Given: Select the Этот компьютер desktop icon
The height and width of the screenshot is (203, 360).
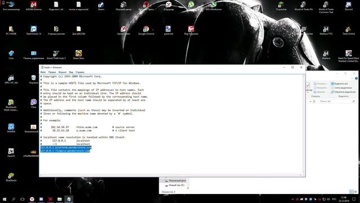Looking at the screenshot, I should click(x=11, y=6).
